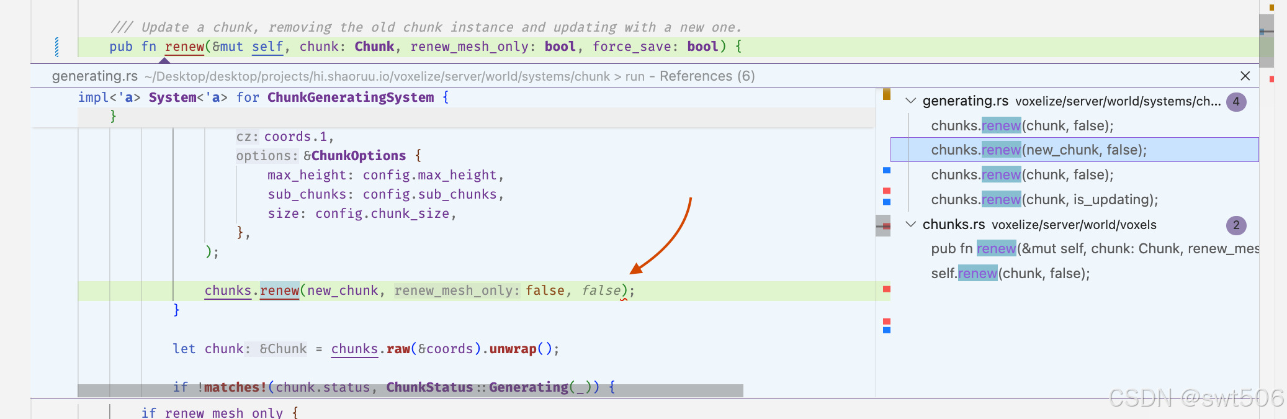Click 'let chunk' variable declaration
This screenshot has width=1287, height=419.
tap(208, 349)
